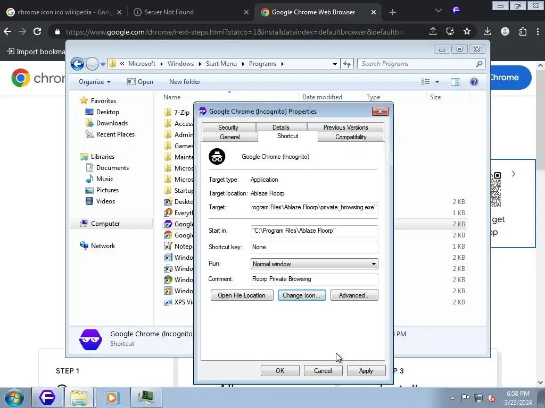The height and width of the screenshot is (408, 545).
Task: Open media player from taskbar
Action: pyautogui.click(x=112, y=397)
